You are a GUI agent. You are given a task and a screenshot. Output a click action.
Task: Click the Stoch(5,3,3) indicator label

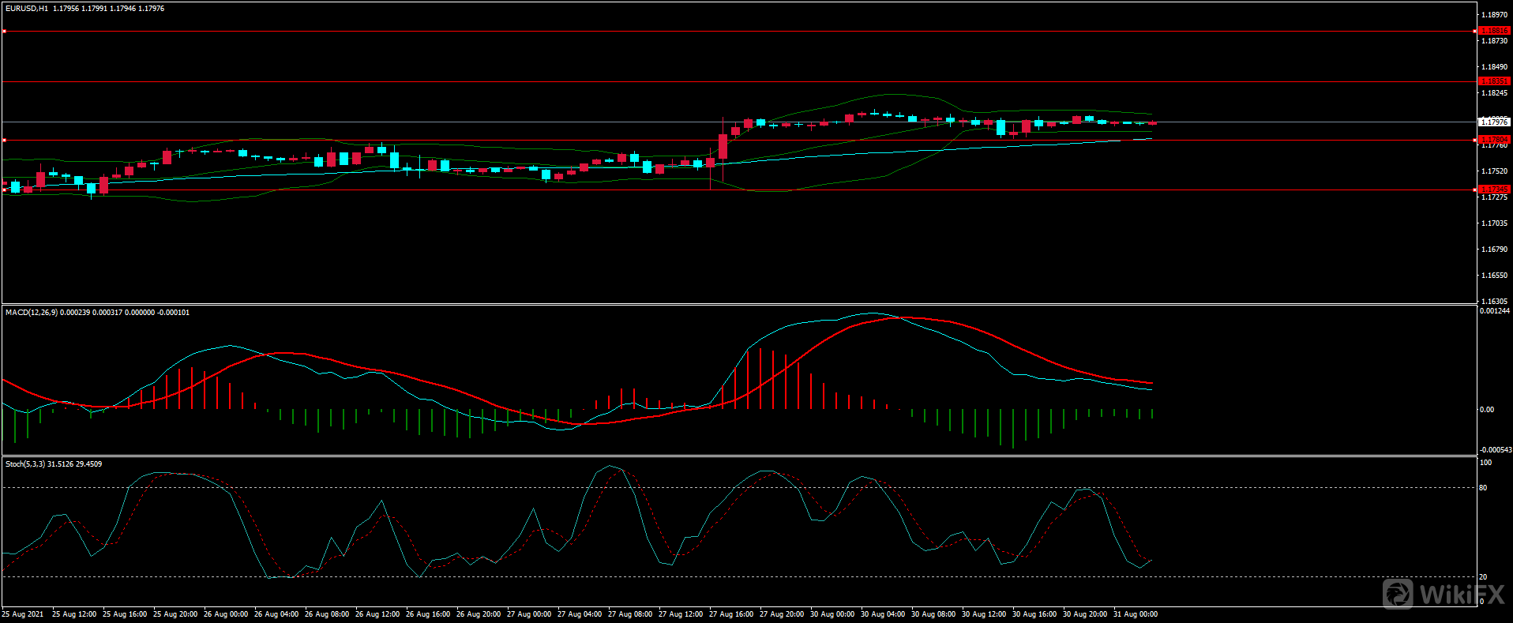(25, 464)
